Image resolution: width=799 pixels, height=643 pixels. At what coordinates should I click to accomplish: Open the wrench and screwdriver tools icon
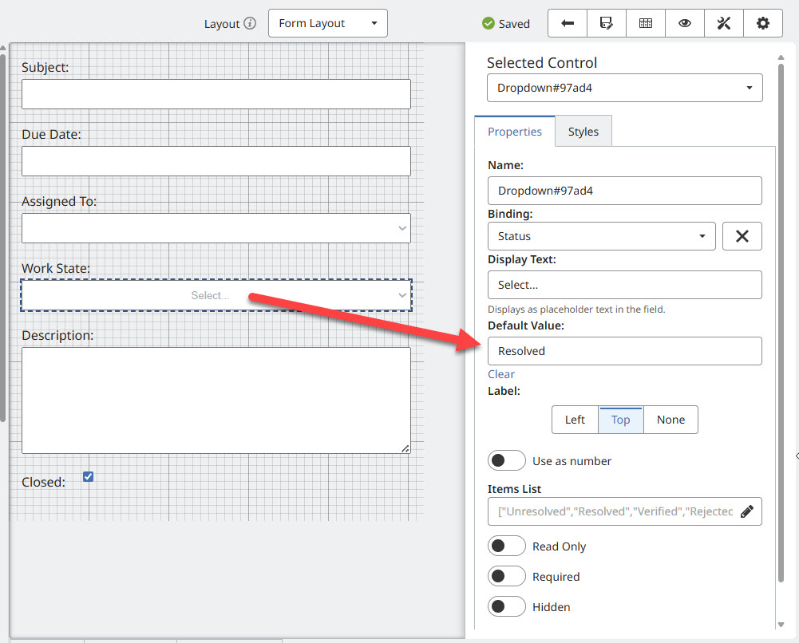point(724,23)
